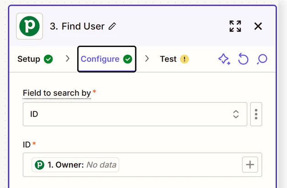Click the Pipedrive app logo icon
The image size is (287, 188).
click(29, 26)
